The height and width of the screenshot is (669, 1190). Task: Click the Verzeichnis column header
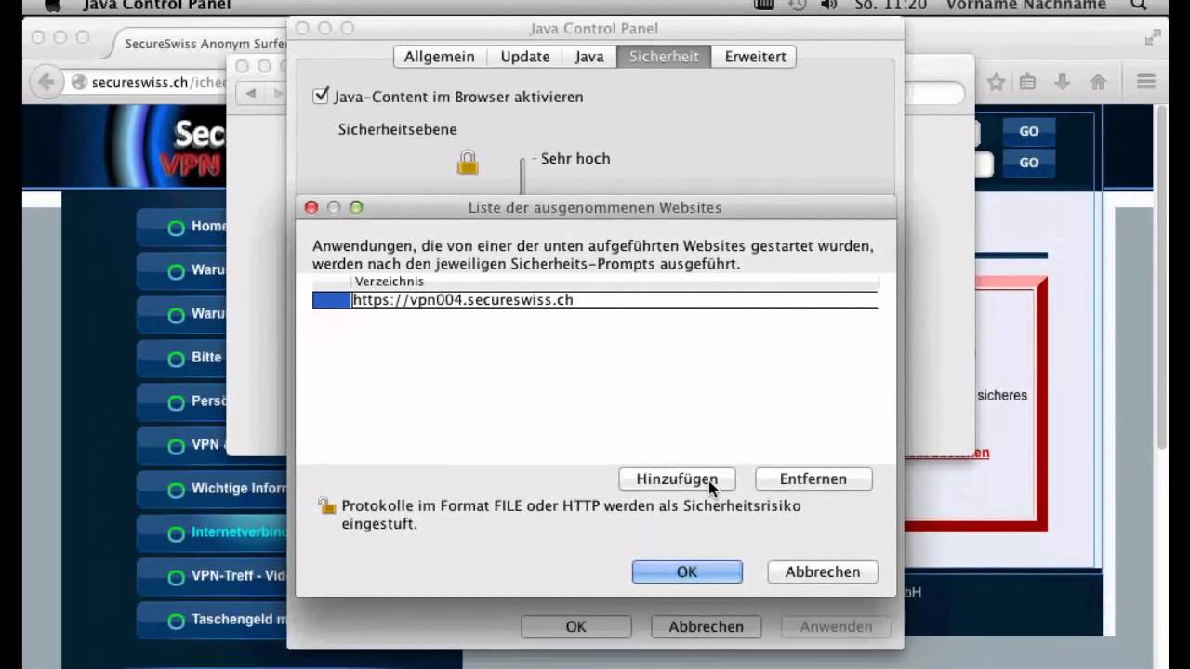click(615, 282)
